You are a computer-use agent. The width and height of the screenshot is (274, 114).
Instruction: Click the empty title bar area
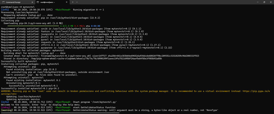point(165,2)
